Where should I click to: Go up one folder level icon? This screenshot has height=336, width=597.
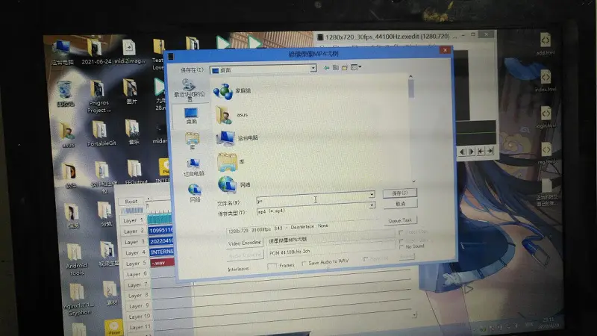335,67
